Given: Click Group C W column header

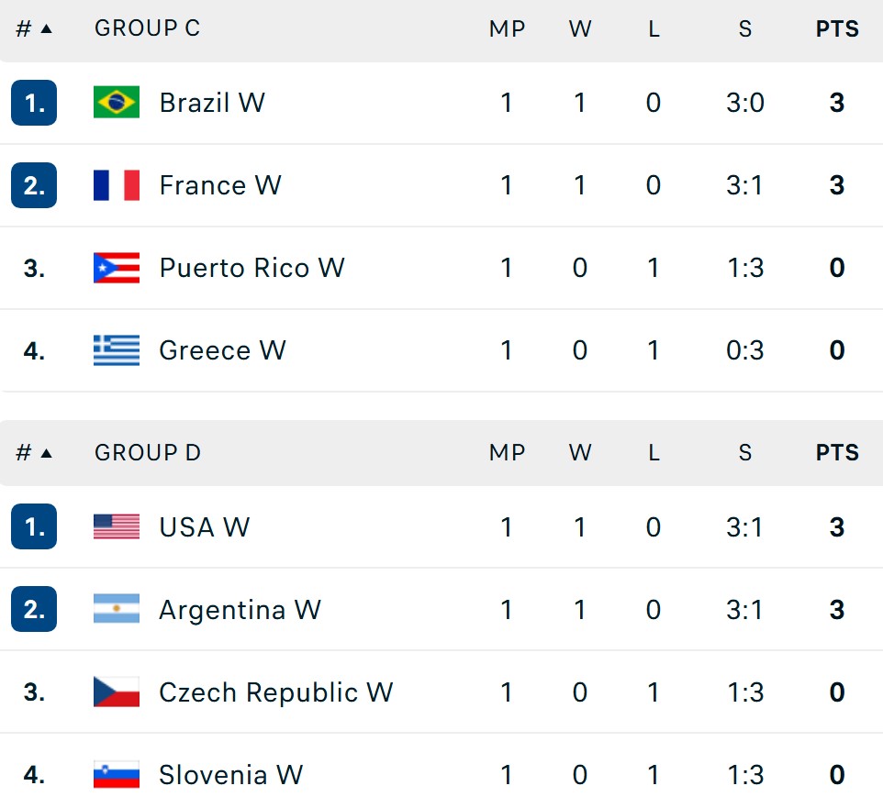Looking at the screenshot, I should point(580,28).
